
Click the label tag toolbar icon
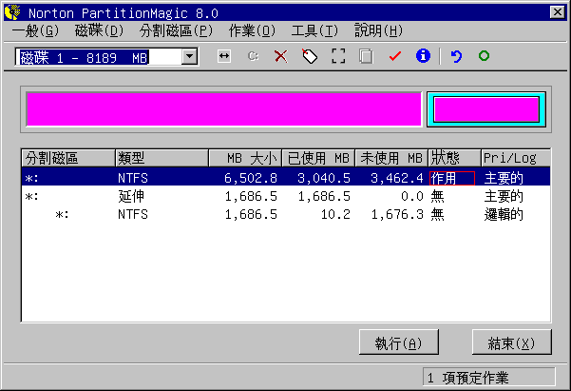pyautogui.click(x=310, y=56)
